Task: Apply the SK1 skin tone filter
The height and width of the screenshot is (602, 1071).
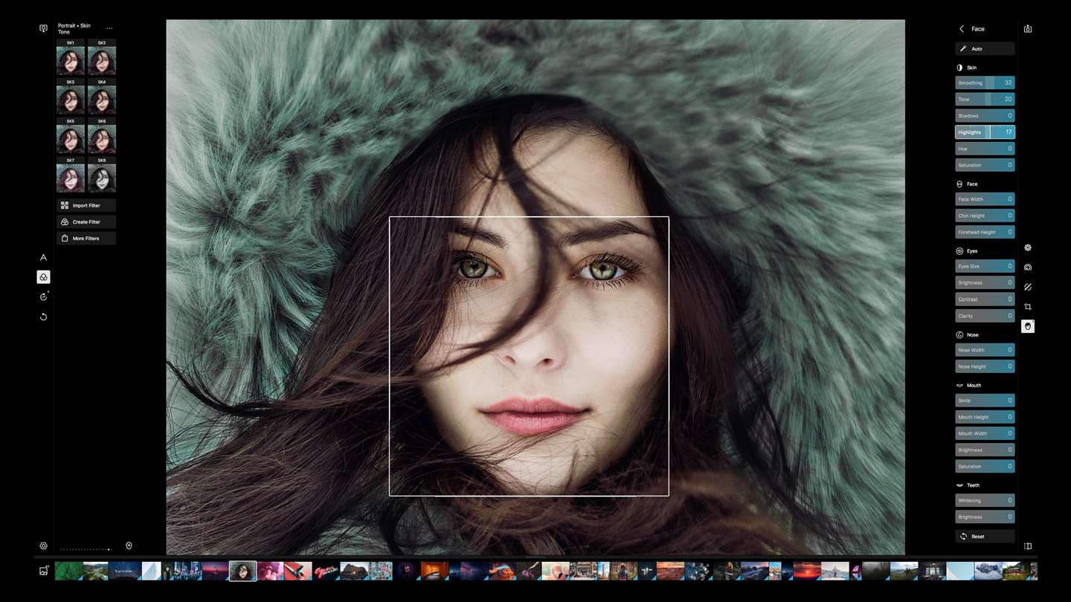Action: click(71, 58)
